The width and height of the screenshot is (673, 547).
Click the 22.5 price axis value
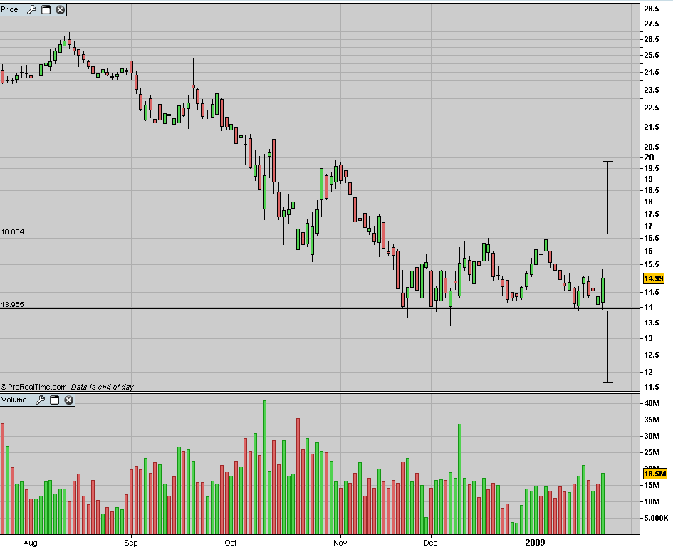point(652,108)
